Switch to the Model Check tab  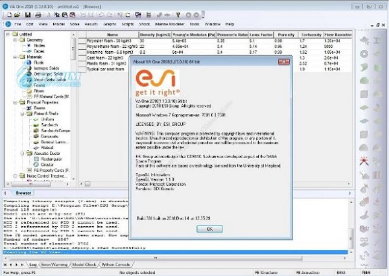click(84, 265)
